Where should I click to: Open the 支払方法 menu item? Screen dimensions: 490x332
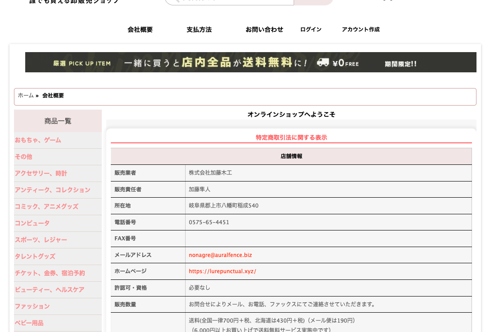(199, 30)
